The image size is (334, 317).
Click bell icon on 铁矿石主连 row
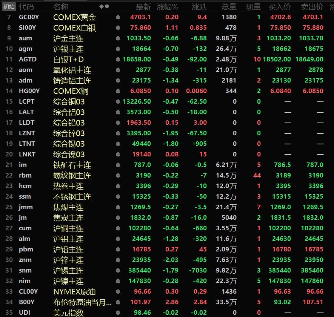tap(118, 165)
